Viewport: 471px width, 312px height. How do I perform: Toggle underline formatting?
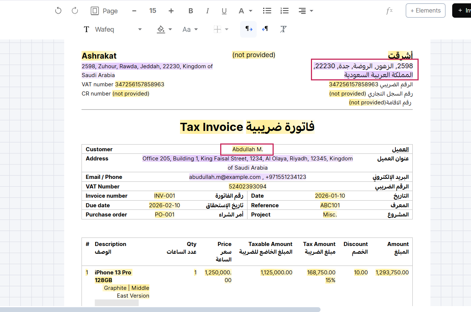224,11
